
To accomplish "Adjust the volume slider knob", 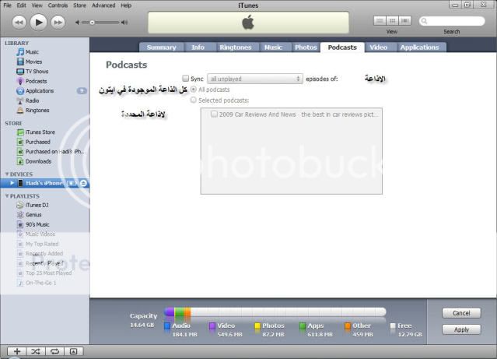I will coord(93,23).
